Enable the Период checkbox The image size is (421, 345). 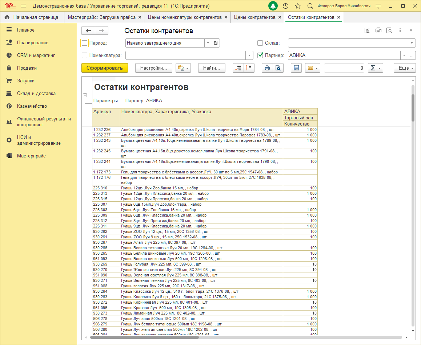tap(85, 43)
